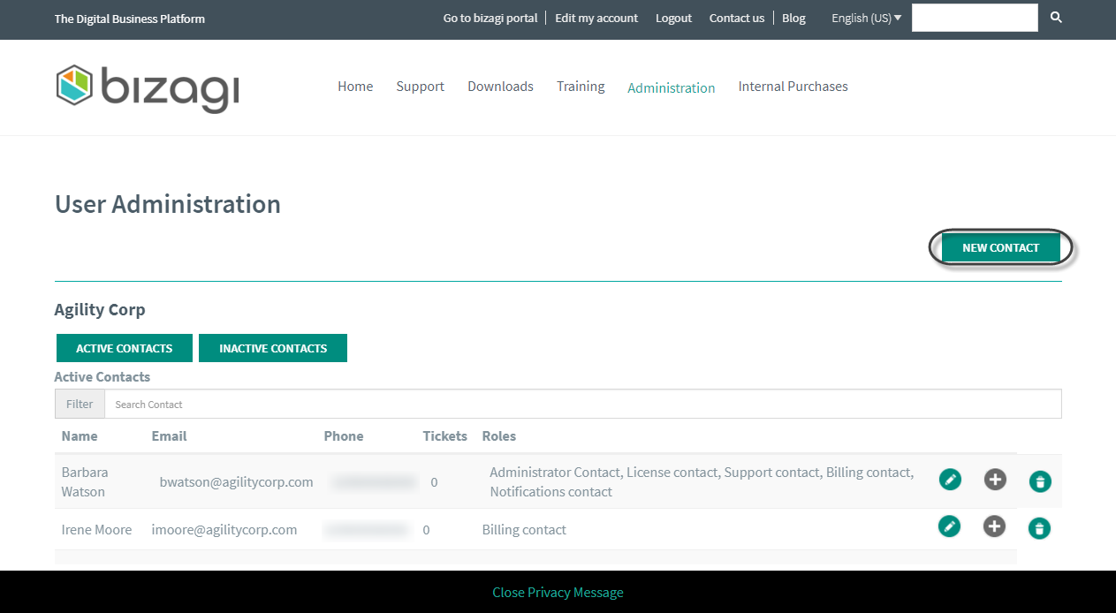Click the Barbara Watson name cell
This screenshot has width=1116, height=613.
pyautogui.click(x=85, y=482)
